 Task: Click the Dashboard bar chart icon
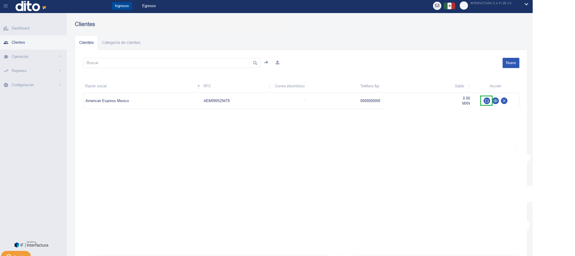(6, 28)
